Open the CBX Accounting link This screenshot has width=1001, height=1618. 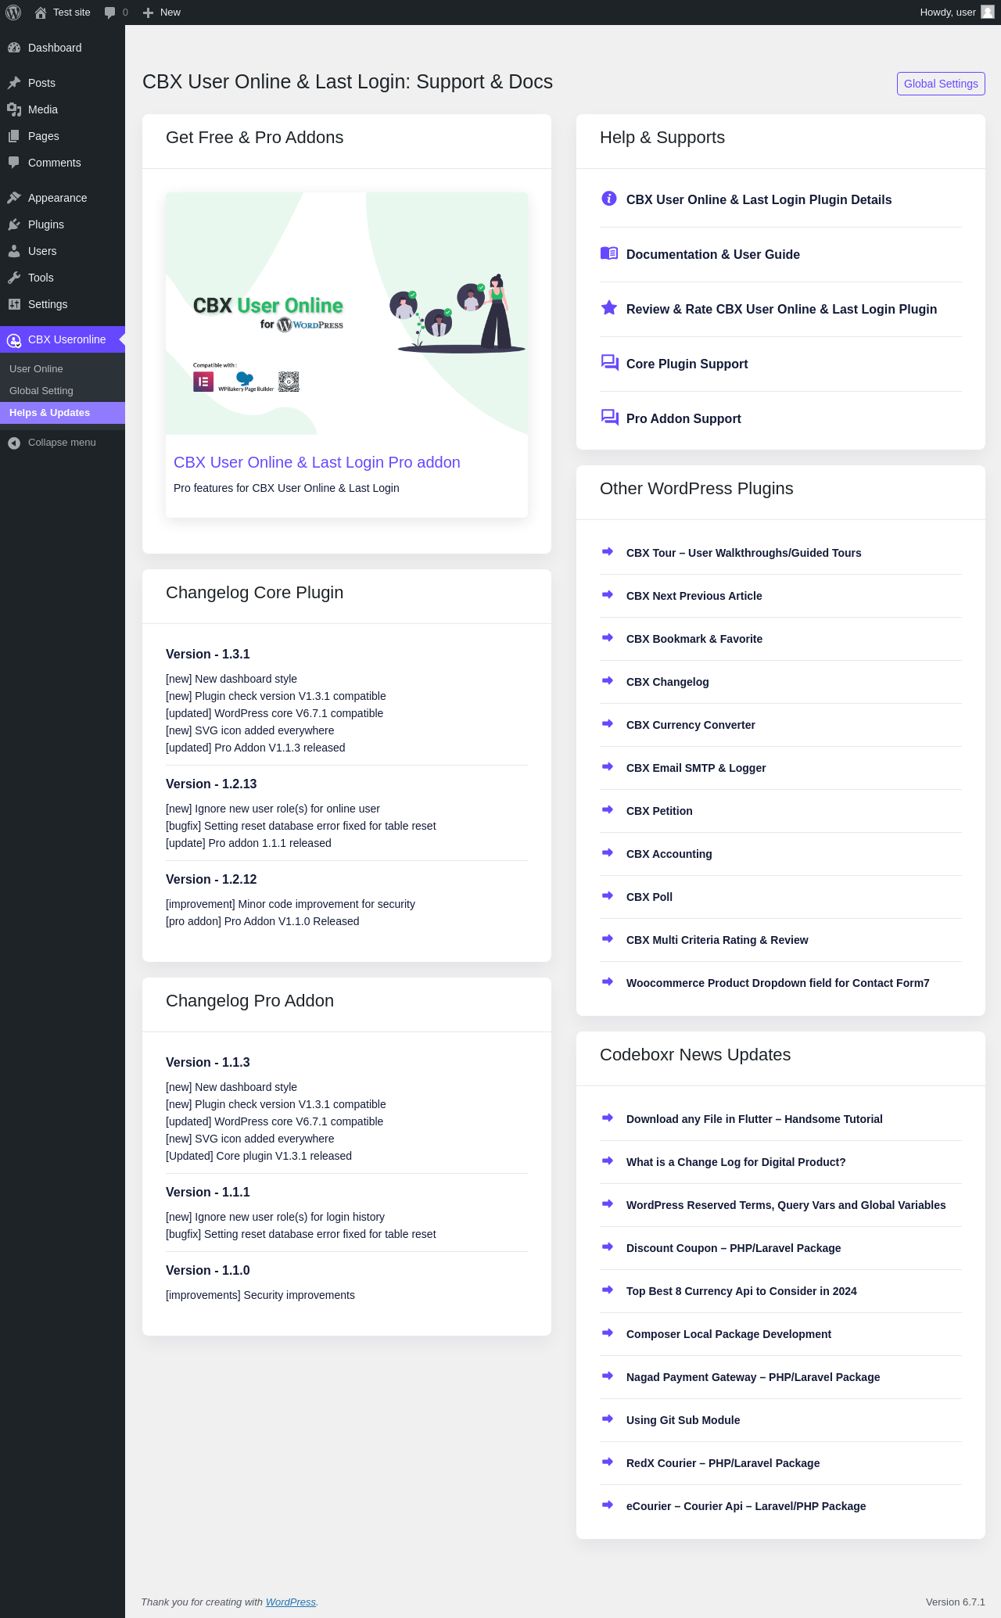(669, 854)
